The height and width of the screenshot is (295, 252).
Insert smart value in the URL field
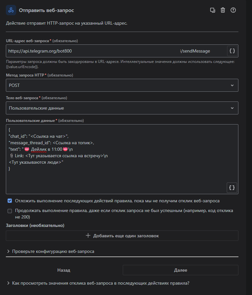(232, 51)
